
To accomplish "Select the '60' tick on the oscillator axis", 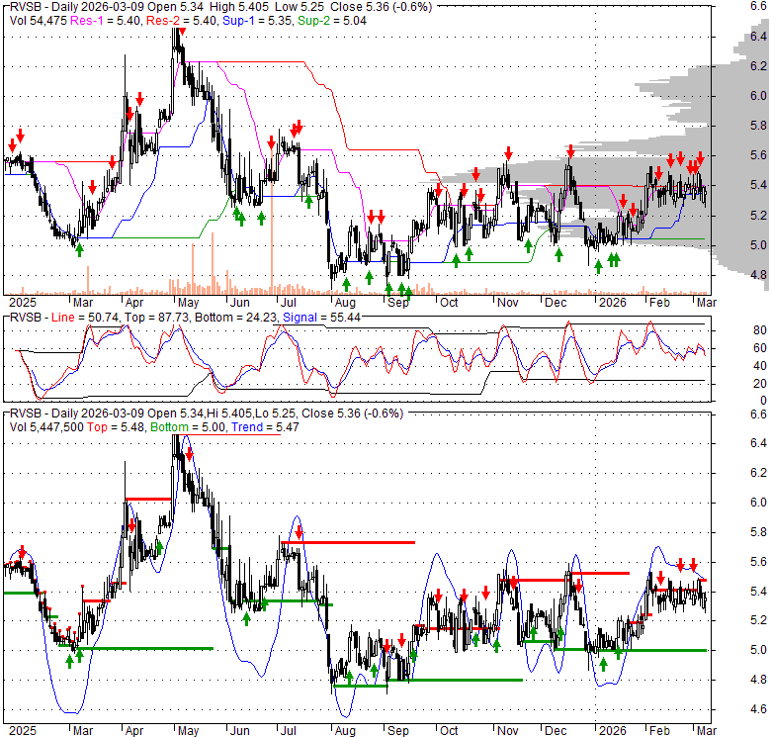I will (x=760, y=348).
